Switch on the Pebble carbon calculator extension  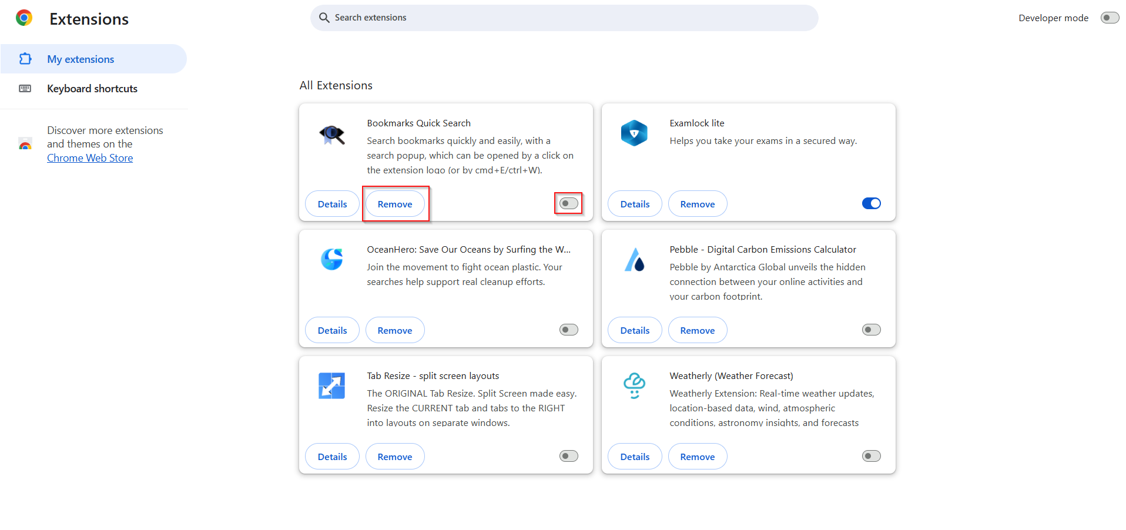tap(871, 330)
